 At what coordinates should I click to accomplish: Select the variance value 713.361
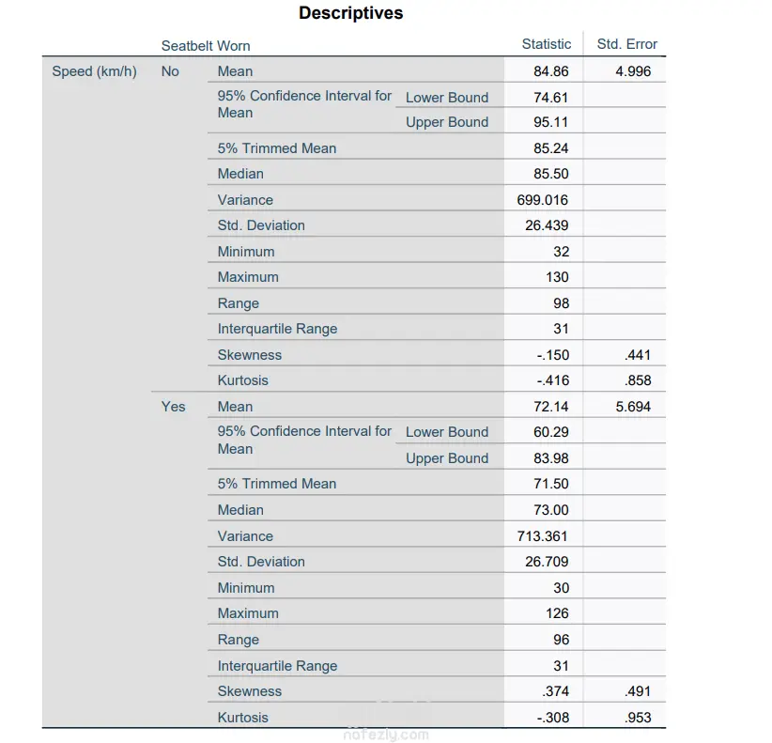pos(543,536)
